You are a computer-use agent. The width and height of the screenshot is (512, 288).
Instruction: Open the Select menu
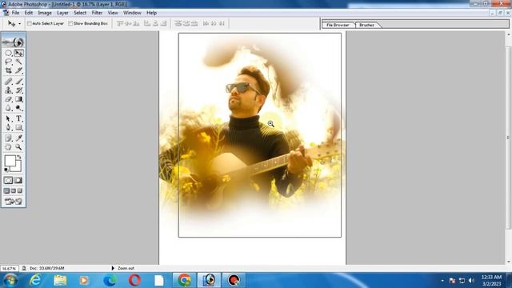[x=80, y=13]
